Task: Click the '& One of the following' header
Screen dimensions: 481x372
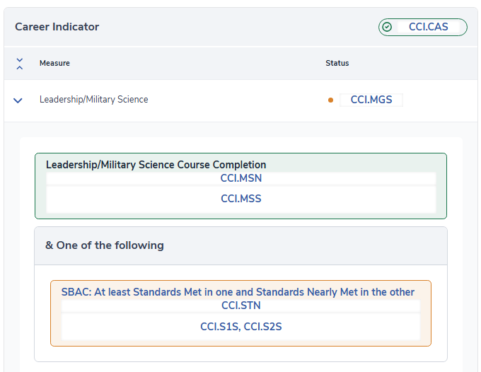Action: (240, 245)
